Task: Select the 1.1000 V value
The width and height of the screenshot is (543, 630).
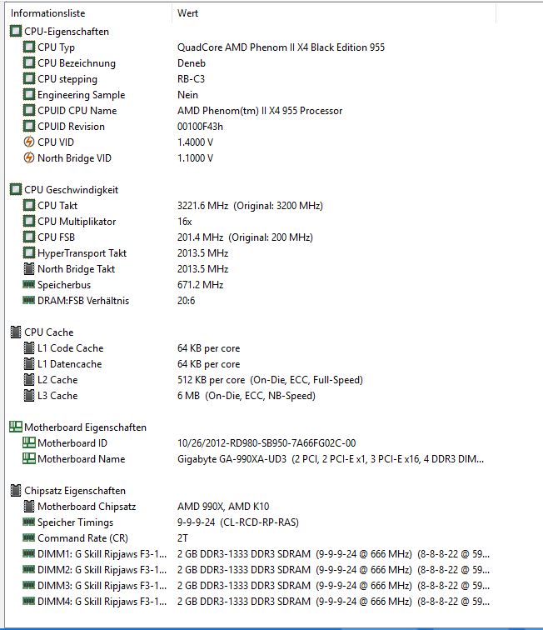Action: click(195, 157)
